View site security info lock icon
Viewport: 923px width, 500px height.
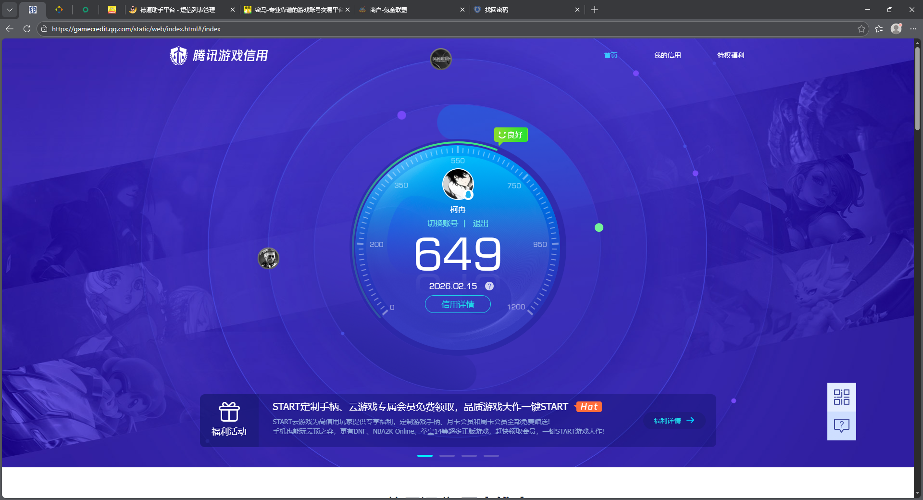pos(44,29)
